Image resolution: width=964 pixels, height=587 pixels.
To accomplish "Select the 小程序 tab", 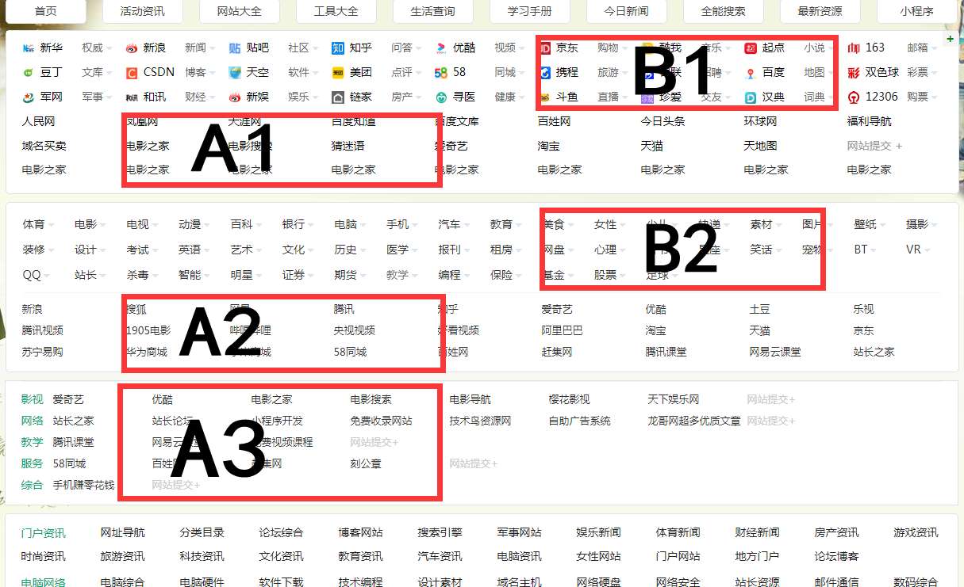I will 916,11.
